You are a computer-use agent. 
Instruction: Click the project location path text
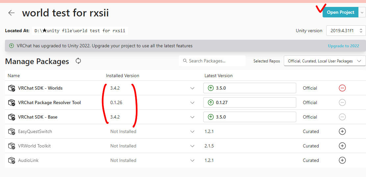80,31
